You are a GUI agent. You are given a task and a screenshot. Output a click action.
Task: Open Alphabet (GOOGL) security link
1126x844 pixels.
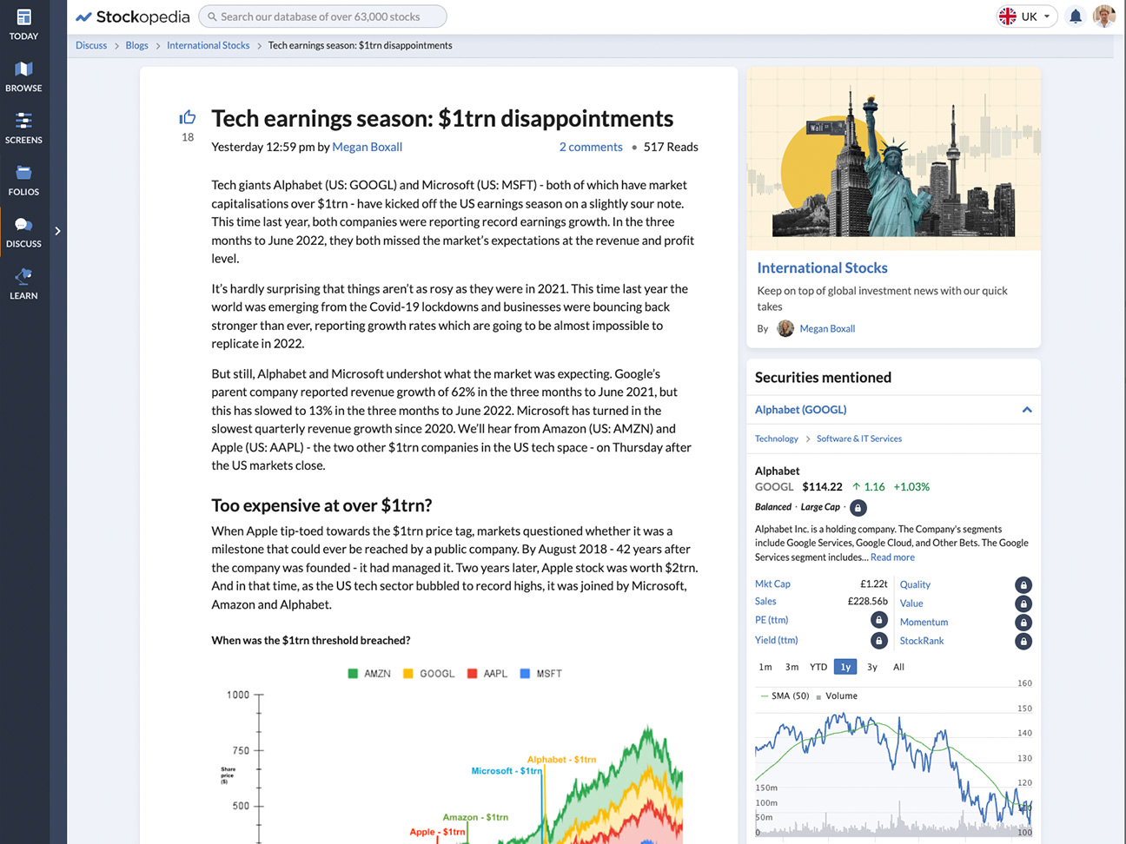800,410
